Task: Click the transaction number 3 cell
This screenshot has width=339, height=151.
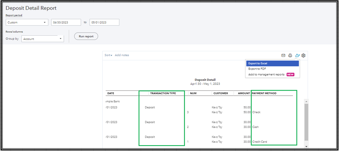Action: 188,112
